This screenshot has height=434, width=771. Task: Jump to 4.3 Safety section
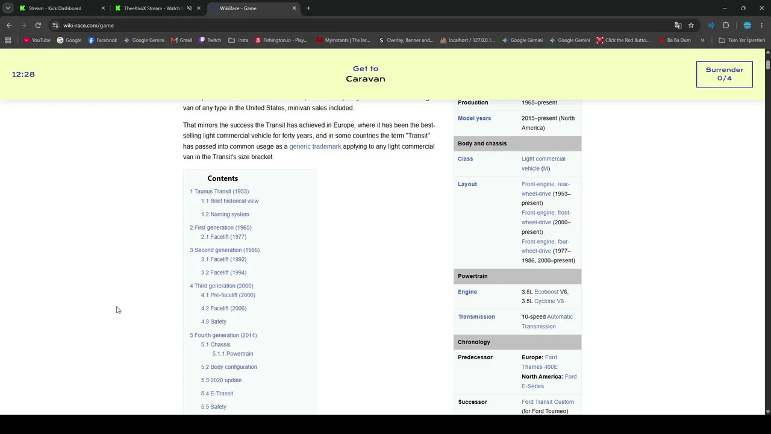214,322
